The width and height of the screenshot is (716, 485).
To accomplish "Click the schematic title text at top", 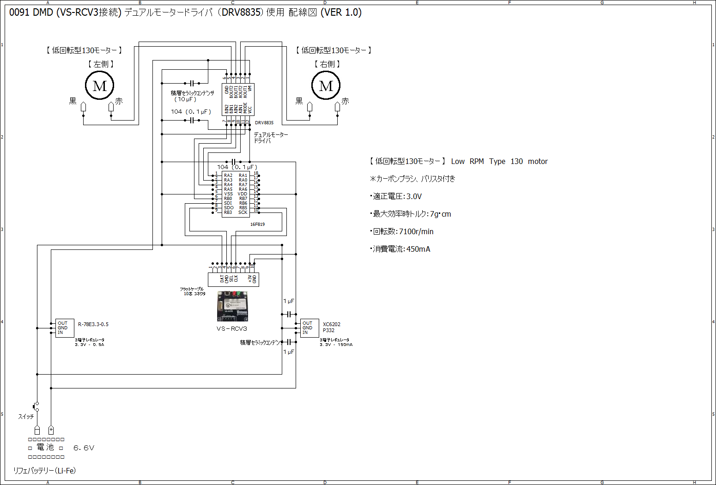I will (x=185, y=12).
